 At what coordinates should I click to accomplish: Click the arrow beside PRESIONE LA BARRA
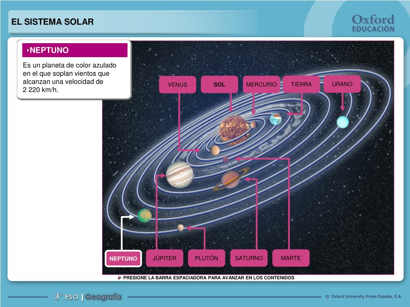(119, 278)
